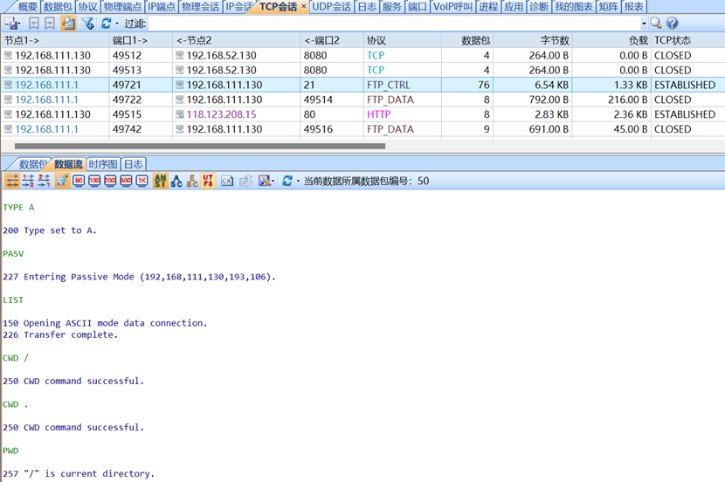Image resolution: width=725 pixels, height=482 pixels.
Task: Click the 227 Entering Passive Mode line
Action: [139, 277]
